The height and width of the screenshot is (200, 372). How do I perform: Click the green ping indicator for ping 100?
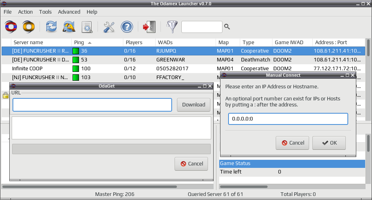pyautogui.click(x=76, y=69)
